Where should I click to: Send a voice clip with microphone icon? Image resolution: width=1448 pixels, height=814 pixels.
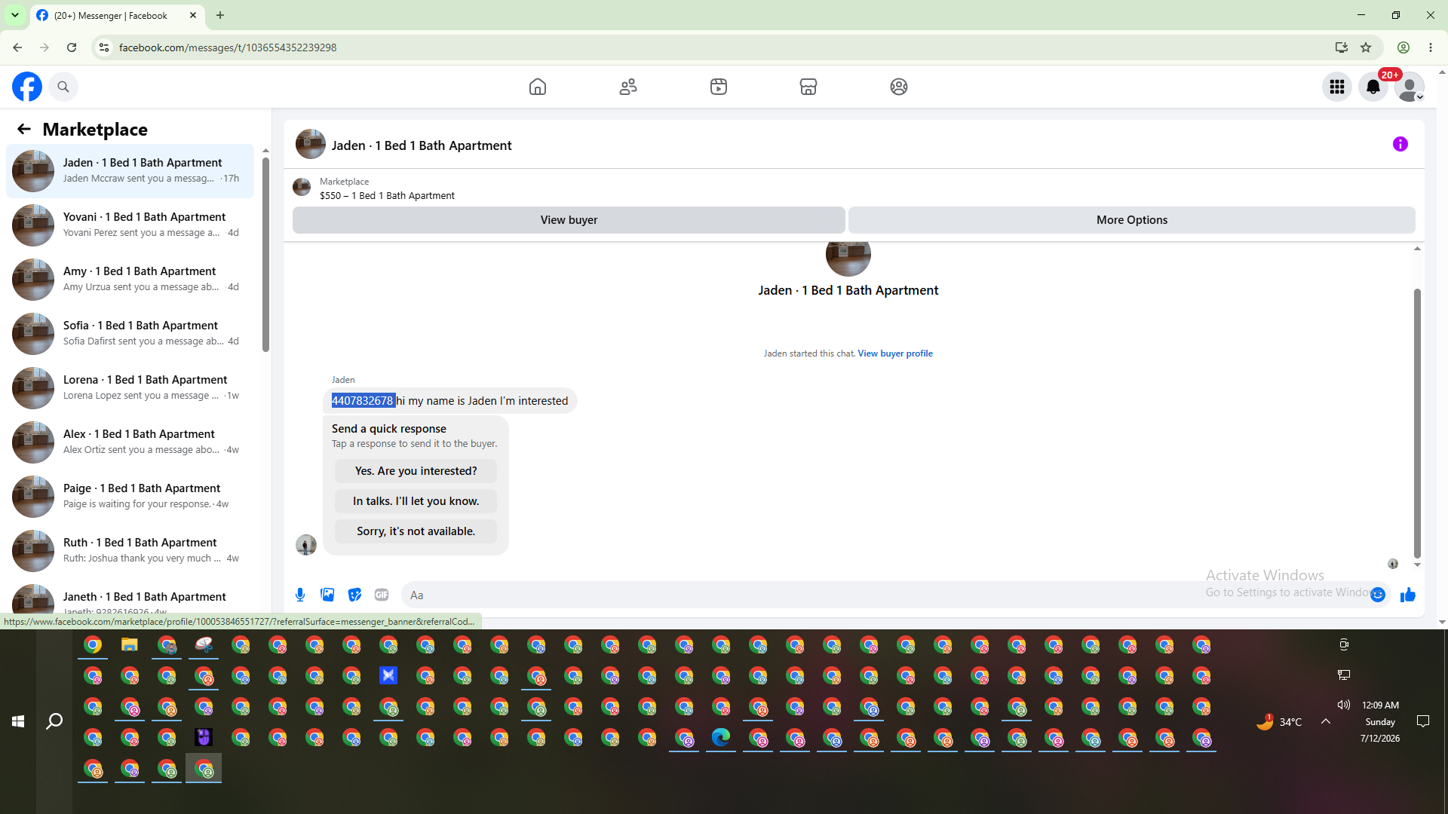(300, 595)
